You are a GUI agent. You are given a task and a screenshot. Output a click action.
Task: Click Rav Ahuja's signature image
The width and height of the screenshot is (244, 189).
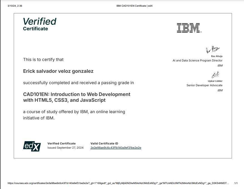click(x=213, y=50)
